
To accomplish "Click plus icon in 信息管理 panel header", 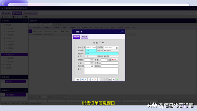I will click(23, 21).
